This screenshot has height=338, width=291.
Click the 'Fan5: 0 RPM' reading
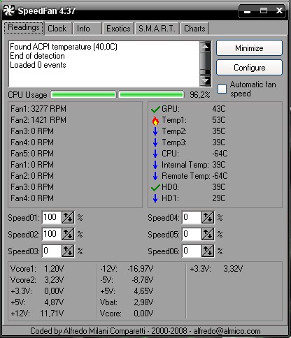coord(32,154)
